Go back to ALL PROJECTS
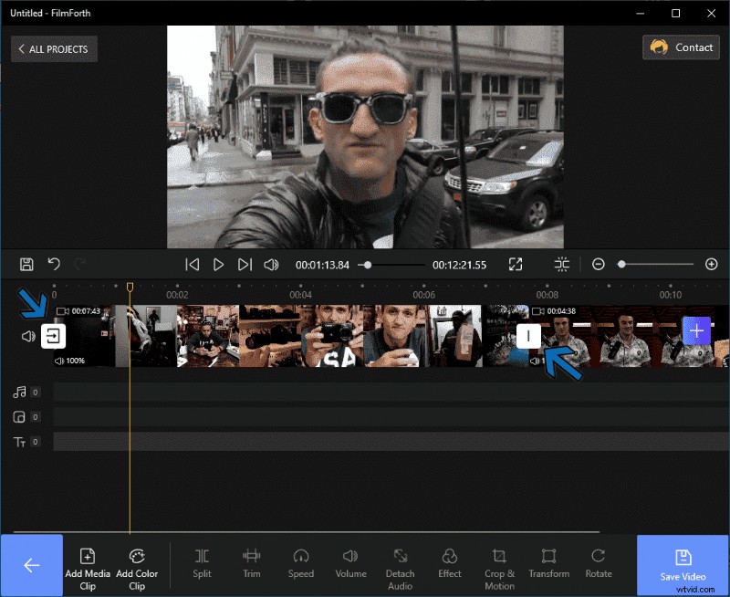 [x=53, y=48]
